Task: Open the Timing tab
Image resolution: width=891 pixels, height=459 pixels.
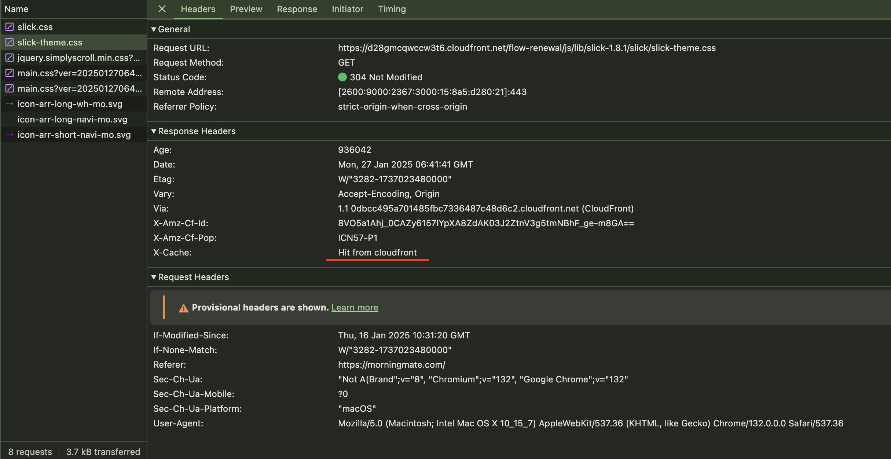Action: click(x=392, y=9)
